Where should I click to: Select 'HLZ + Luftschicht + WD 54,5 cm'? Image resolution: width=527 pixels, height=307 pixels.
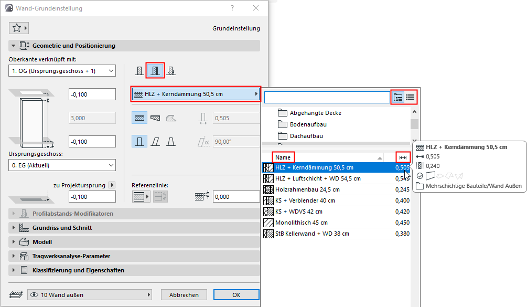pos(336,178)
